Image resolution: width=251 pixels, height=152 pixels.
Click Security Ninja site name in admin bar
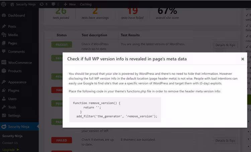26,4
